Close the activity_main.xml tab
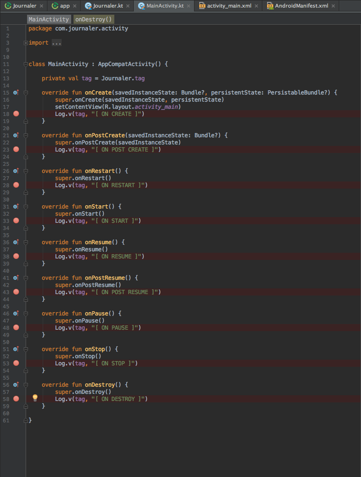 257,6
